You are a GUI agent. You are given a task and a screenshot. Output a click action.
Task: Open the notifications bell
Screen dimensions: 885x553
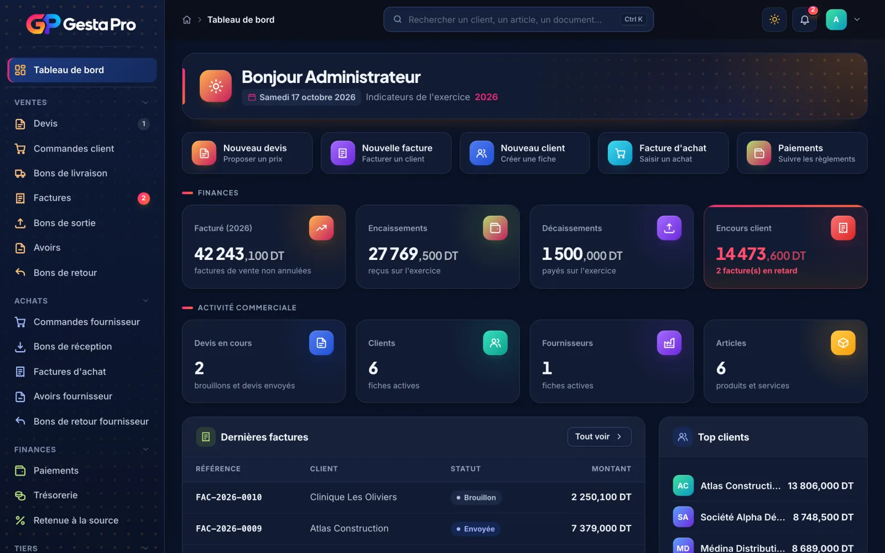coord(805,20)
